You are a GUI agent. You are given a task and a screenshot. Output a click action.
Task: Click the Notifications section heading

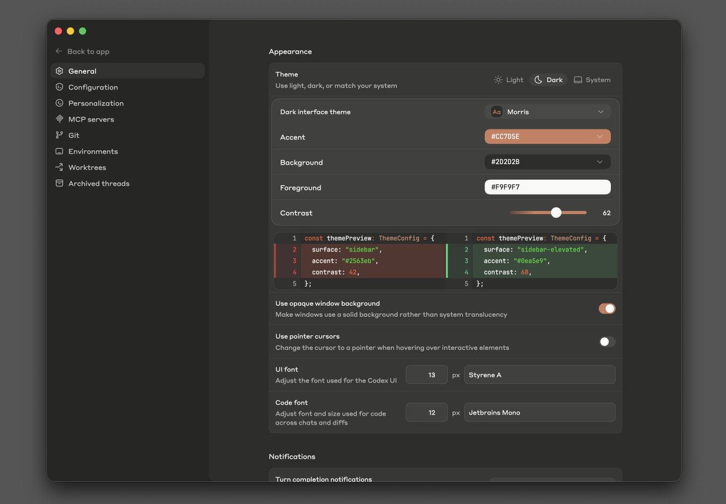[292, 456]
